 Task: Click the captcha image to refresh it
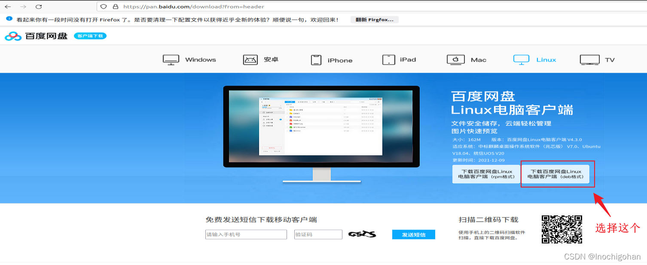point(362,234)
